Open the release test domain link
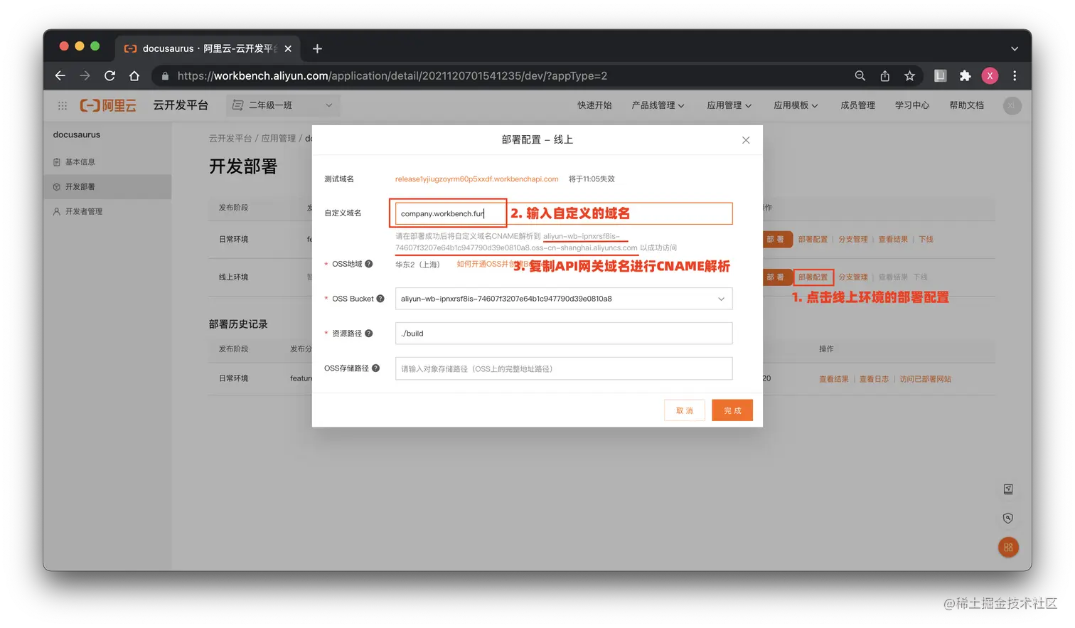The height and width of the screenshot is (628, 1075). point(476,179)
